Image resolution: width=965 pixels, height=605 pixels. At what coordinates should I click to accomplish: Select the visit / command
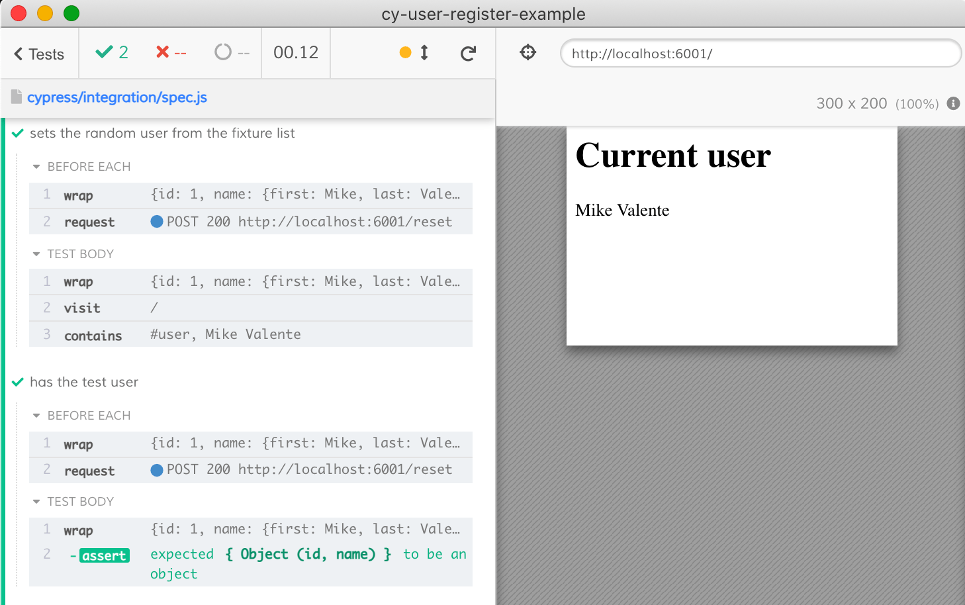coord(251,308)
